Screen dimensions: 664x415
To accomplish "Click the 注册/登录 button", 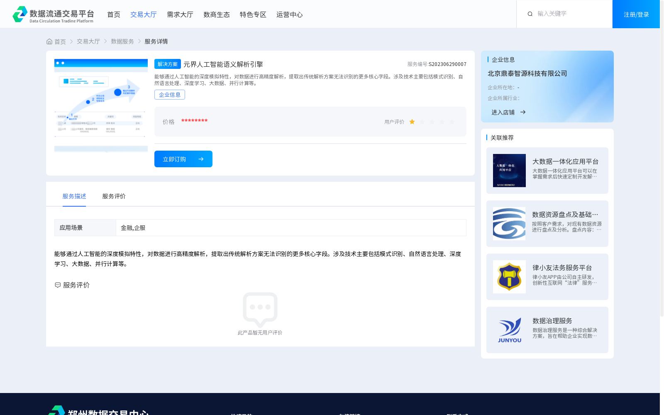I will coord(636,14).
